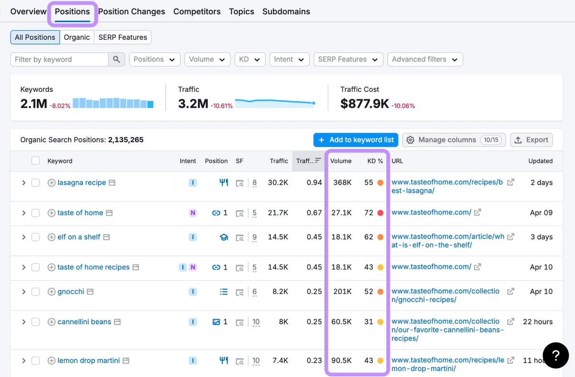Open external link icon for elf-on-the-shelf URL
This screenshot has height=377, width=575.
point(511,236)
